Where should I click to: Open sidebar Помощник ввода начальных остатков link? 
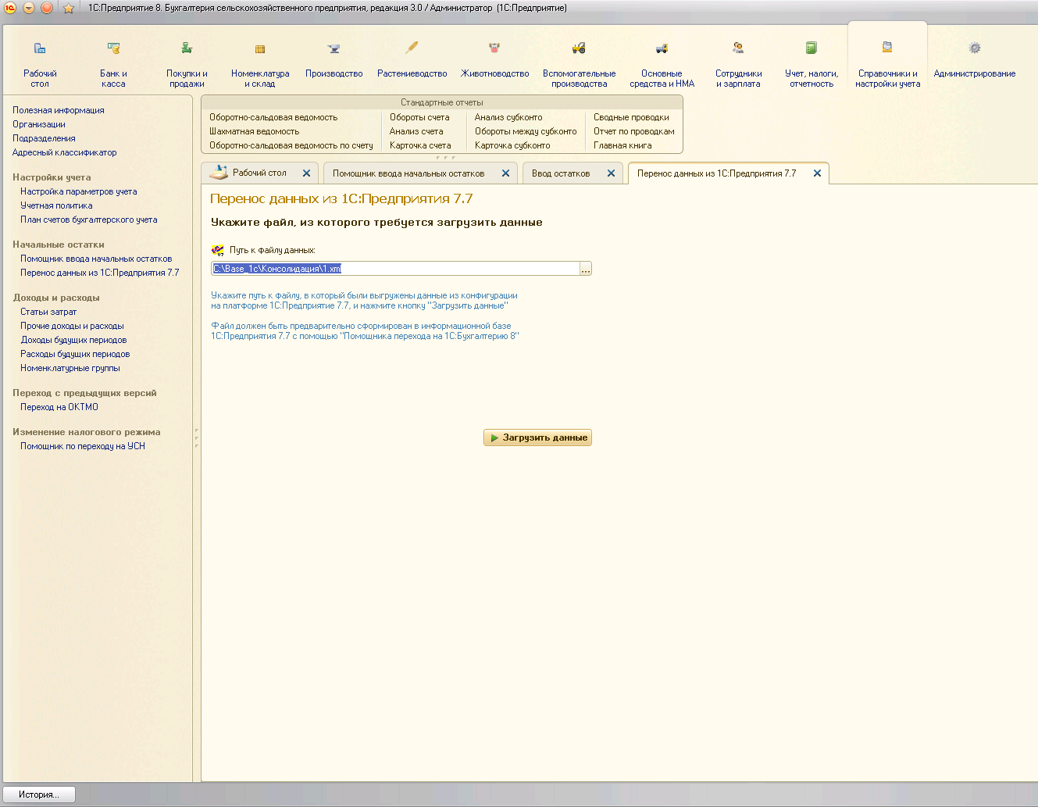pos(96,259)
